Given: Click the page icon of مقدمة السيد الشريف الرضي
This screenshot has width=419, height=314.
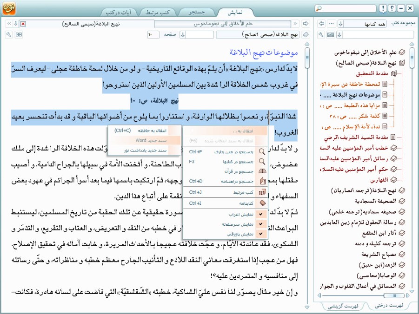Looking at the screenshot, I should (x=393, y=137).
